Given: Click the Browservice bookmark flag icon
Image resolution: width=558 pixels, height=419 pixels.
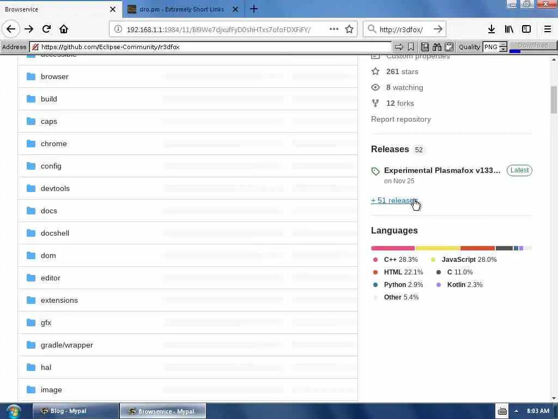Looking at the screenshot, I should (x=411, y=47).
